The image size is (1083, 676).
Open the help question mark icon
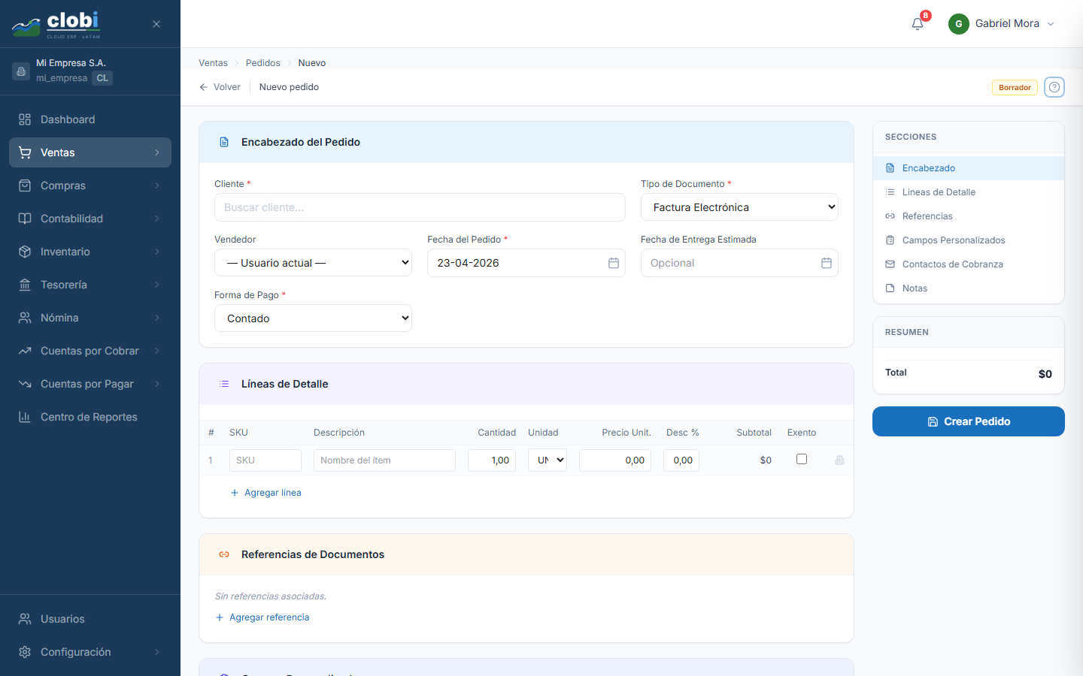pyautogui.click(x=1054, y=87)
